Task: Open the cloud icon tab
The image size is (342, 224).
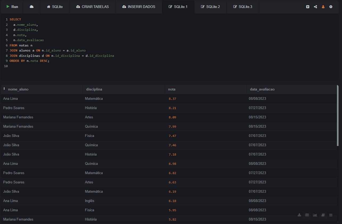Action: point(32,7)
